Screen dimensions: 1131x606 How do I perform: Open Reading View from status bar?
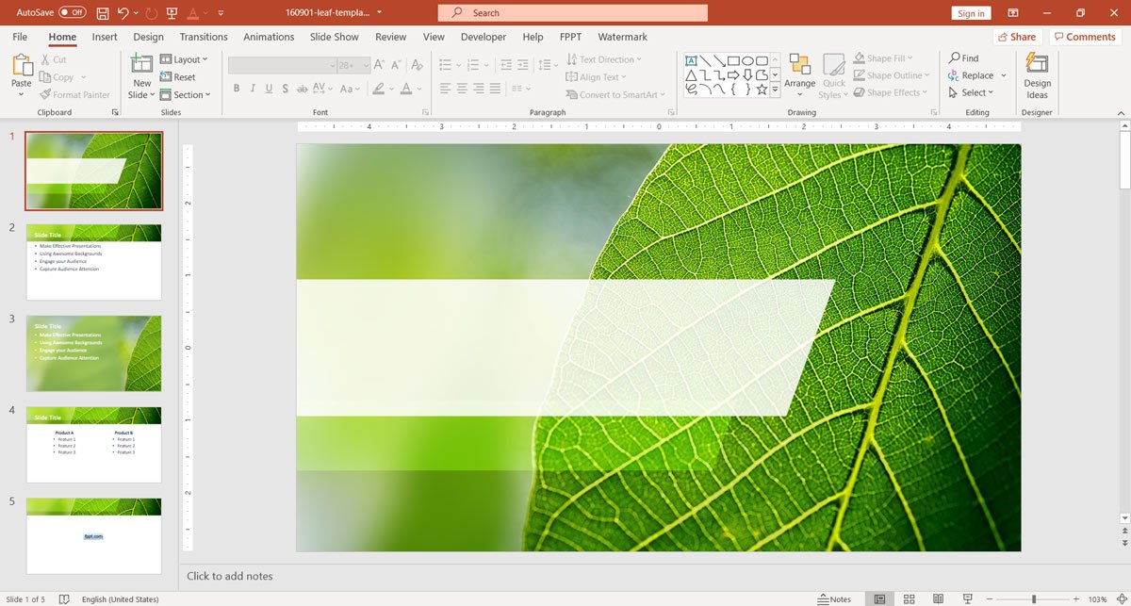(x=939, y=599)
